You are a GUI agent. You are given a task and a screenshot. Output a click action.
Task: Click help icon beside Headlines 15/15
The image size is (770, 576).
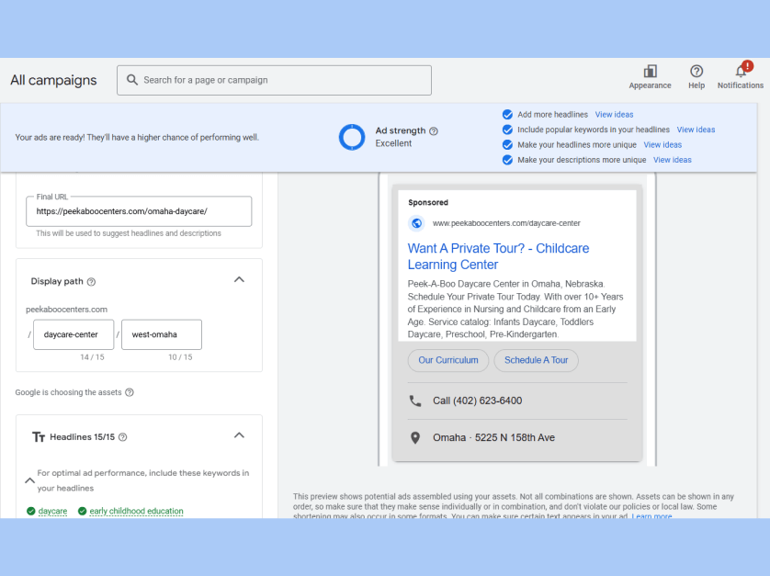pyautogui.click(x=123, y=437)
